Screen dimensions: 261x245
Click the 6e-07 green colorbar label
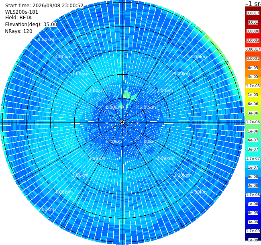pos(253,140)
